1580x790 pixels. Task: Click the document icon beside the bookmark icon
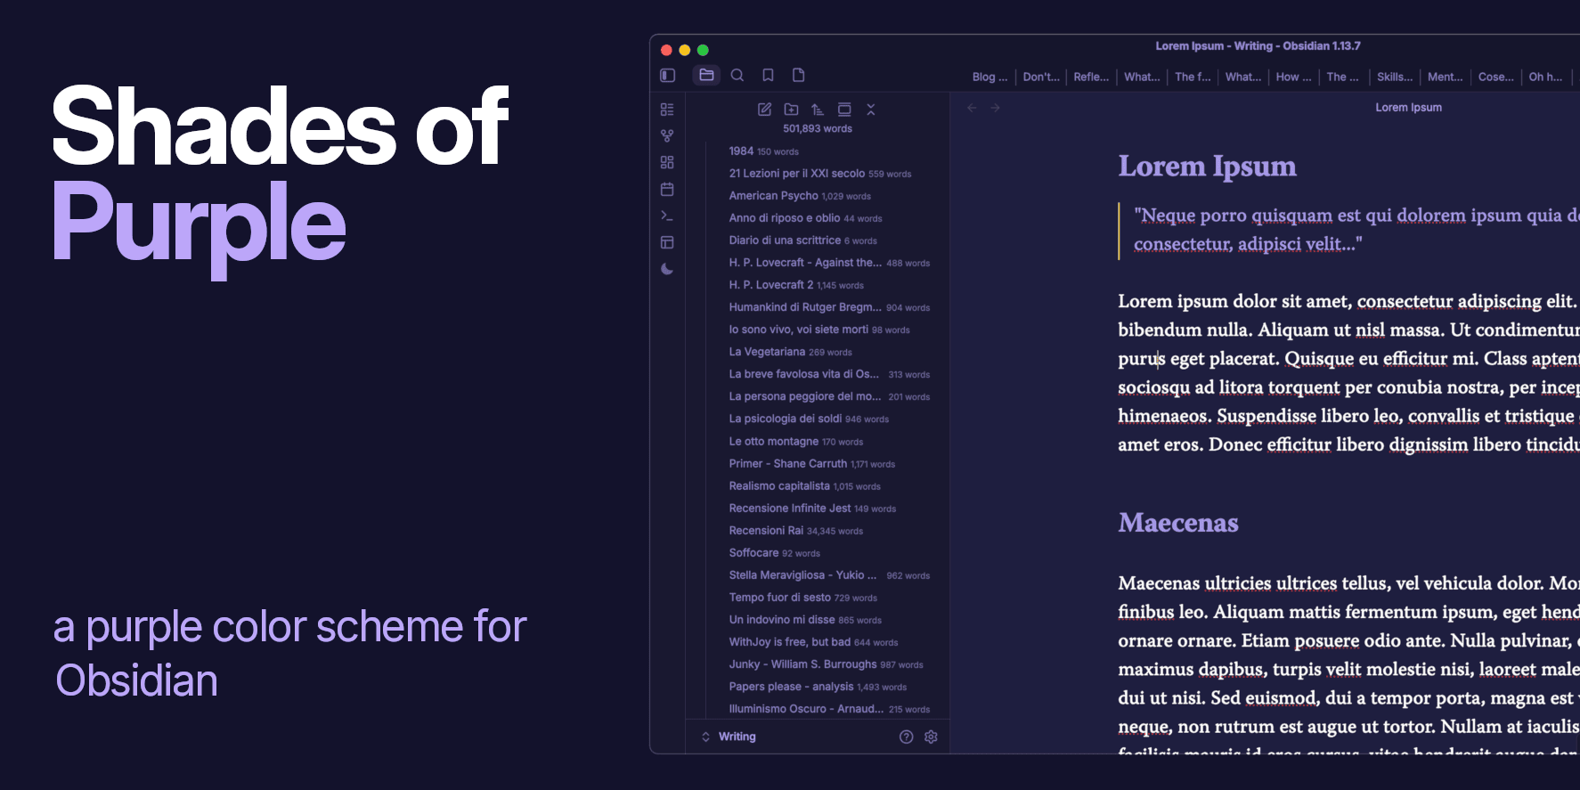[799, 76]
